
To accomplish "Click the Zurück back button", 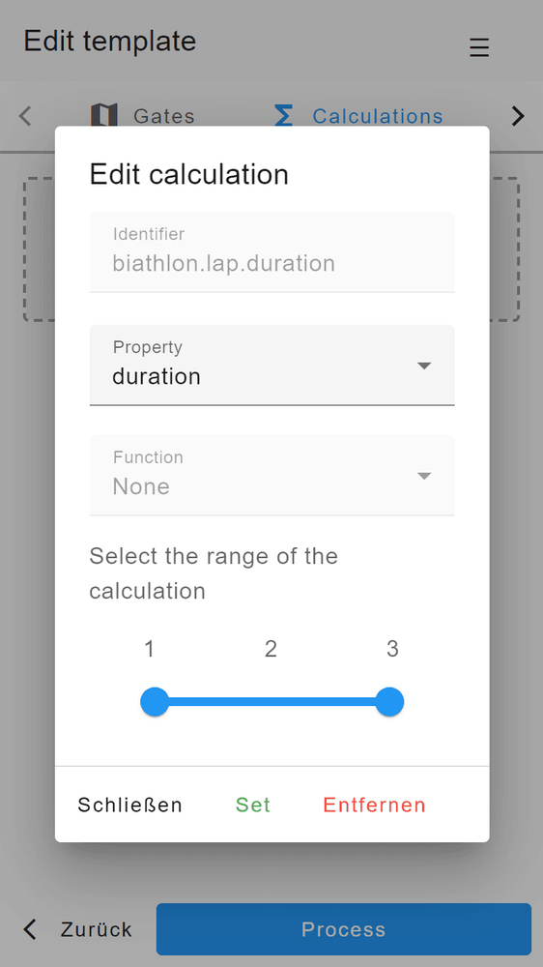I will 77,929.
